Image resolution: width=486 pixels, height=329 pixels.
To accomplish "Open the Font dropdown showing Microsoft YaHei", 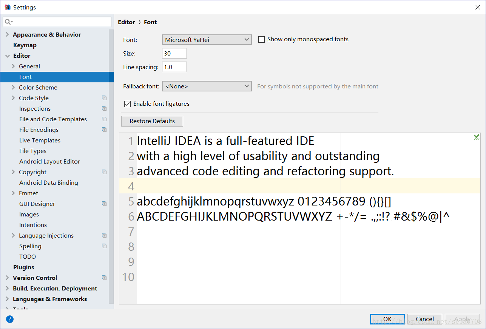I will click(207, 40).
